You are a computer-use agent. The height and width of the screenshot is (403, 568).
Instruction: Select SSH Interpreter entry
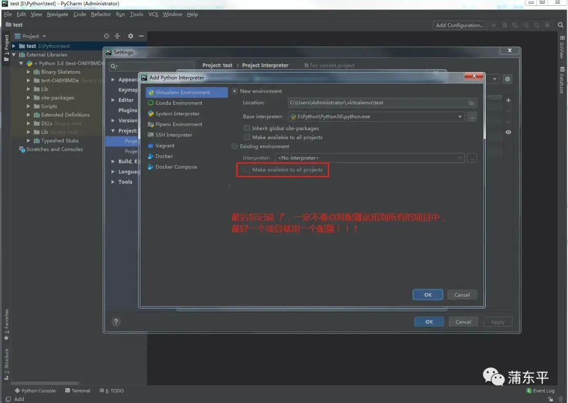(x=170, y=135)
